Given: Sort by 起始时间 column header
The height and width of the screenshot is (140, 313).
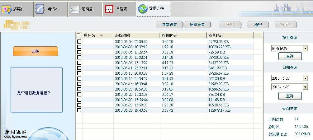Looking at the screenshot, I should click(137, 35).
